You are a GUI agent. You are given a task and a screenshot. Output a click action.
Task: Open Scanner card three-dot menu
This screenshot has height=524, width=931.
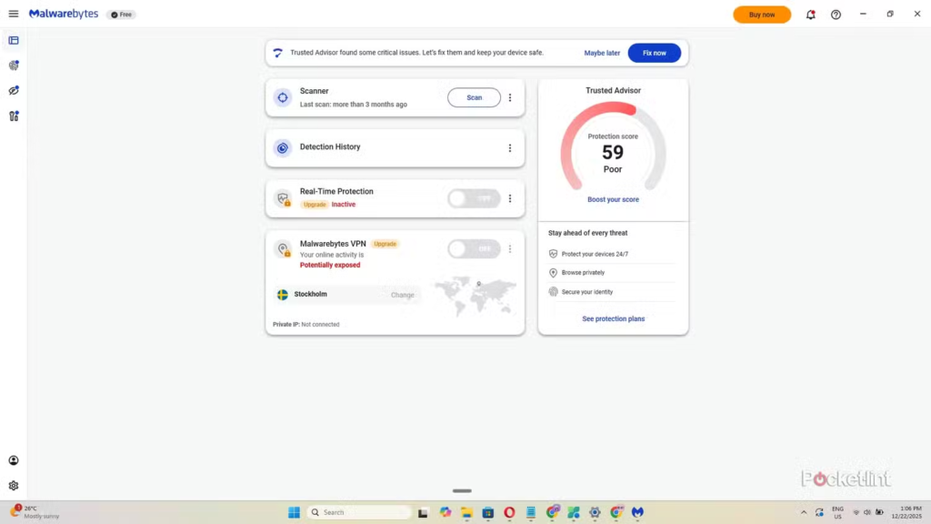[x=510, y=97]
